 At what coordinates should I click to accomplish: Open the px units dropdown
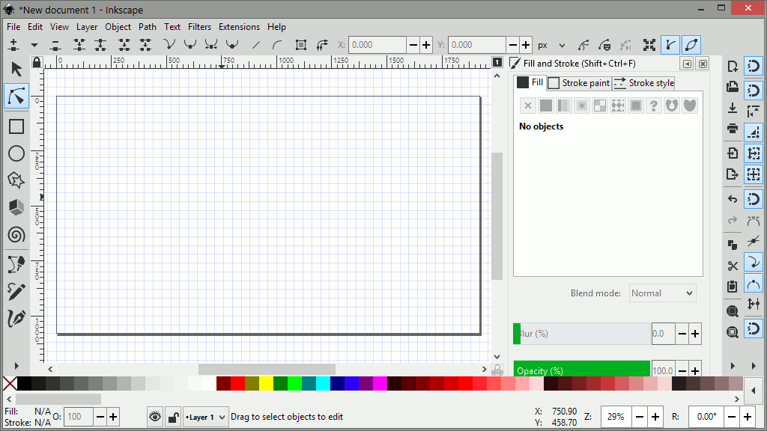click(552, 45)
